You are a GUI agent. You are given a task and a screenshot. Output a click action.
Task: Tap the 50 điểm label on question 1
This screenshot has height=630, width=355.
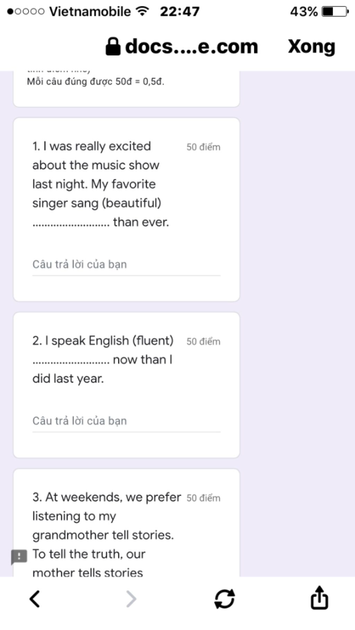point(204,147)
